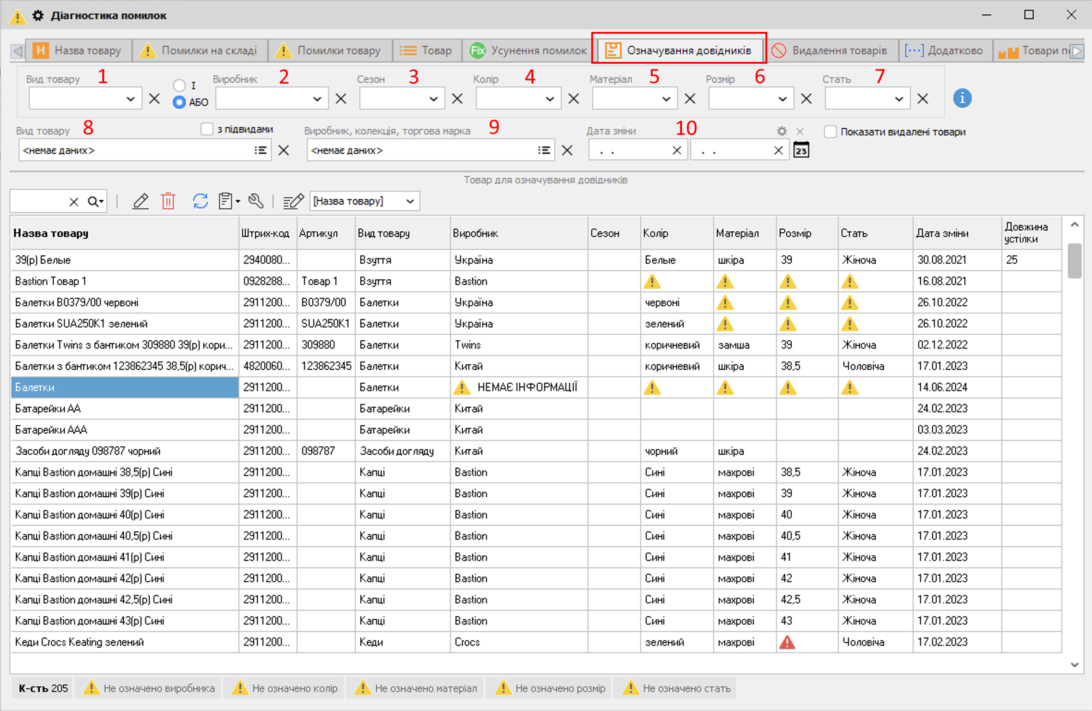Click the gear icon above the Дата зміни fields
1092x711 pixels.
782,132
